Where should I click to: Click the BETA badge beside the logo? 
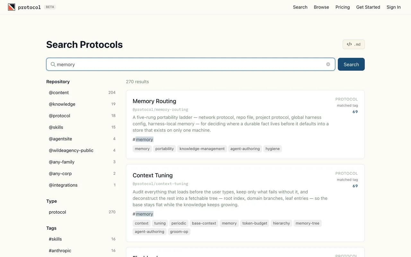50,7
